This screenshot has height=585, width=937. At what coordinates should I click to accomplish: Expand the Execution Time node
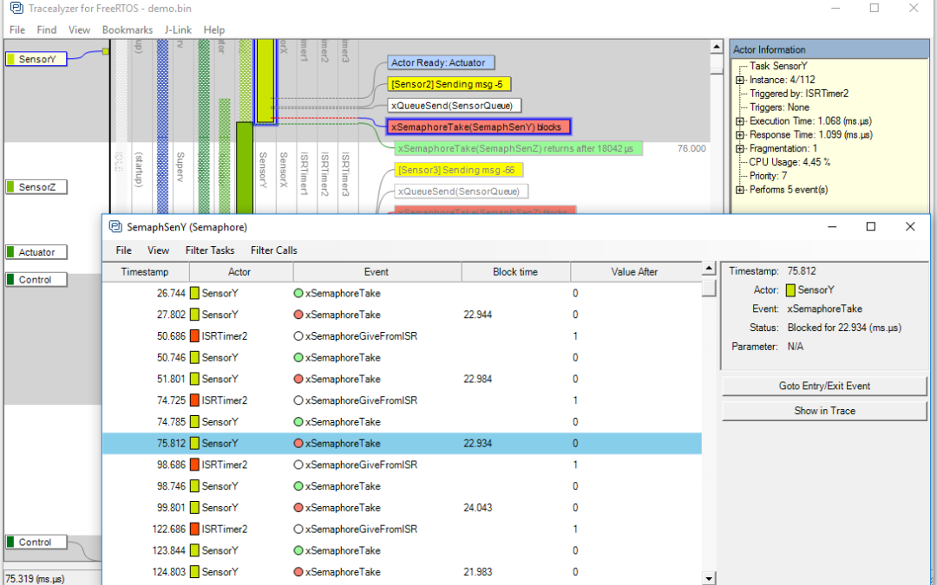(740, 121)
